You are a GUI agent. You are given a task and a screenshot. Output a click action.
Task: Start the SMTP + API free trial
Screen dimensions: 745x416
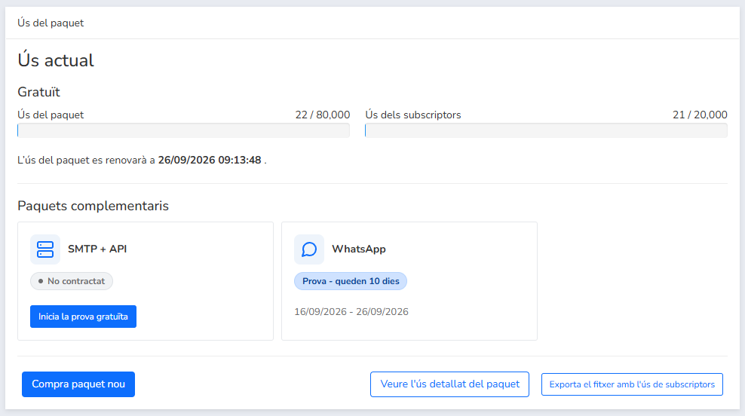[x=83, y=317]
